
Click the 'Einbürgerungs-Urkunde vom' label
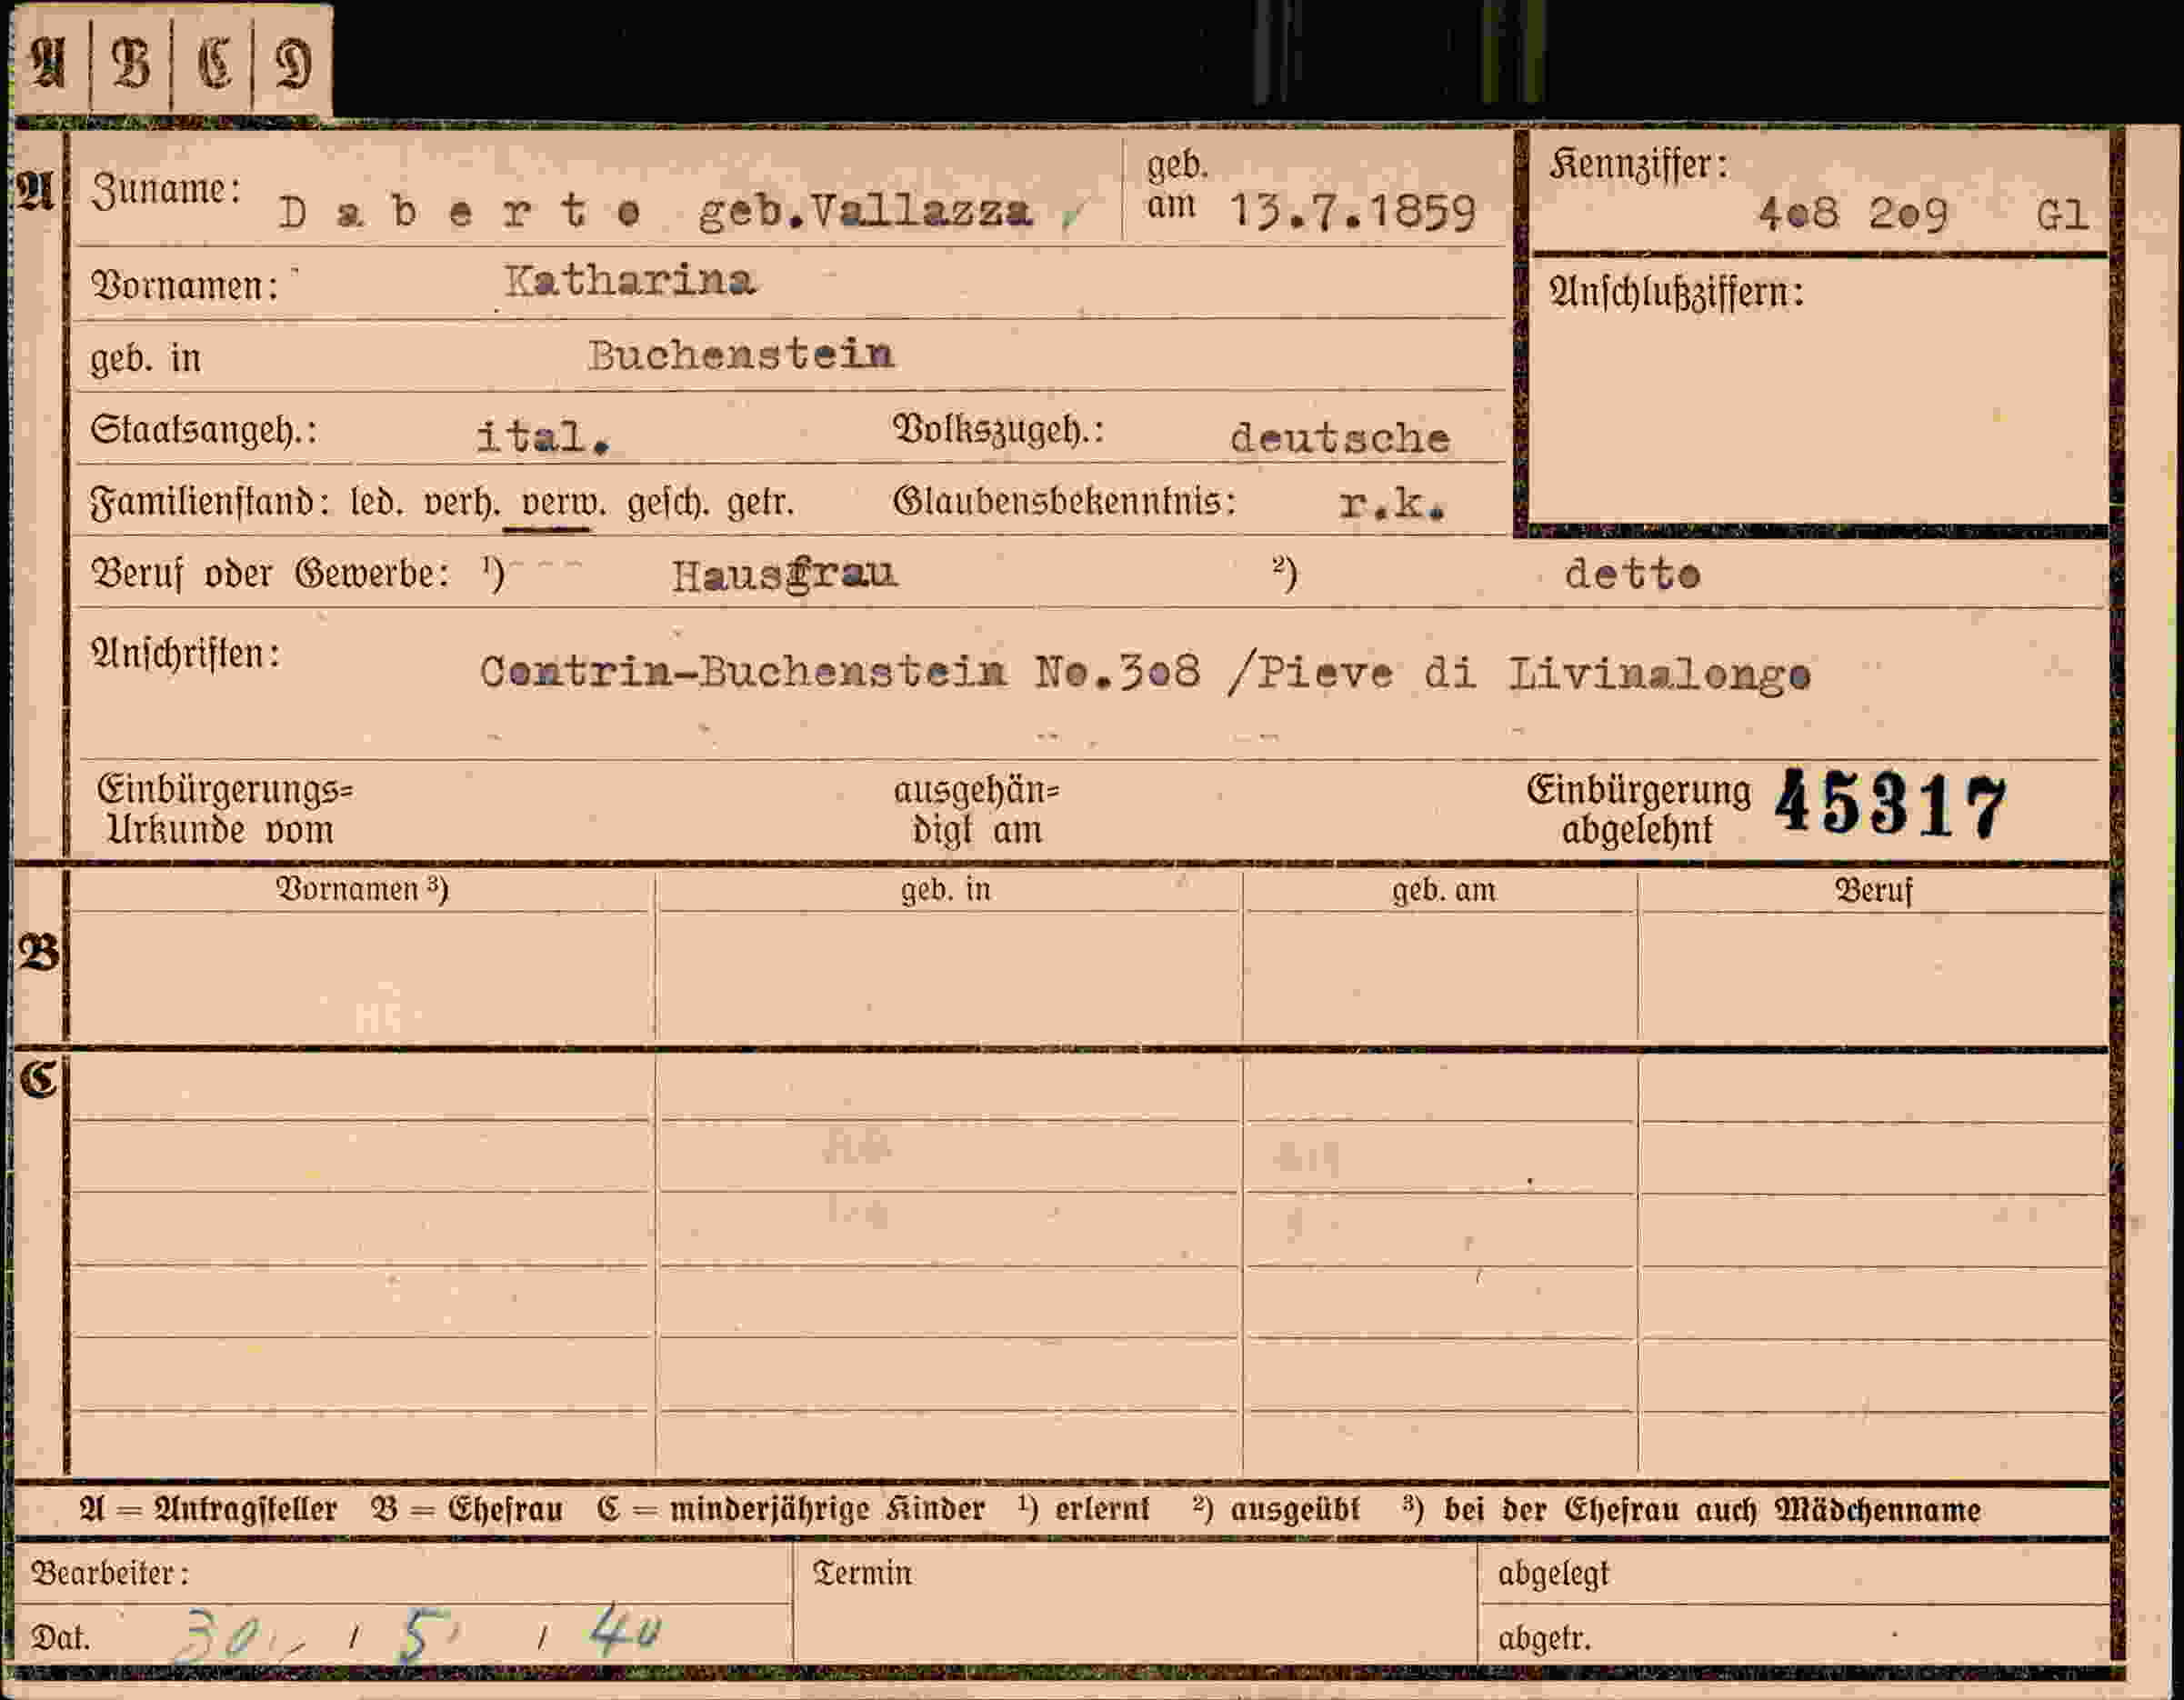click(224, 809)
